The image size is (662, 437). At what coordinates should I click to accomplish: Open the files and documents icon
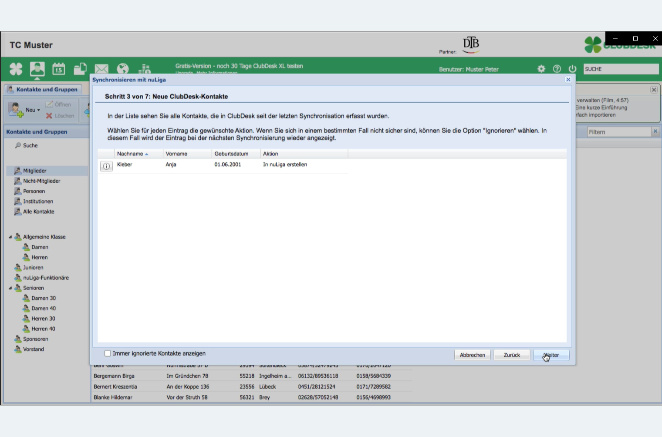pyautogui.click(x=80, y=69)
